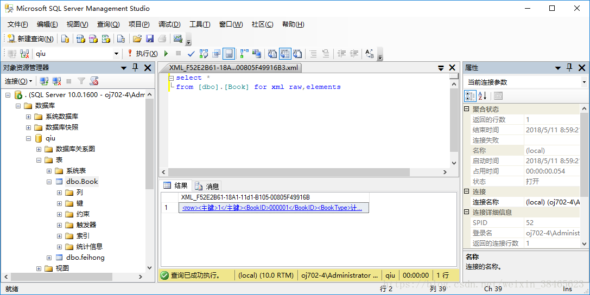The width and height of the screenshot is (590, 295).
Task: Open a new Analysis Services XMLA query
Action: tap(106, 39)
